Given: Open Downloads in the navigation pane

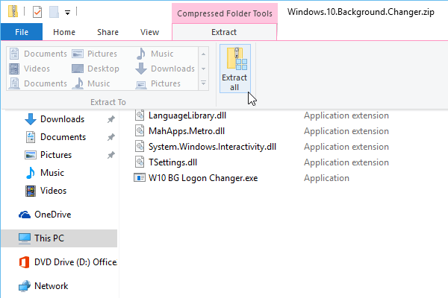Looking at the screenshot, I should [62, 119].
